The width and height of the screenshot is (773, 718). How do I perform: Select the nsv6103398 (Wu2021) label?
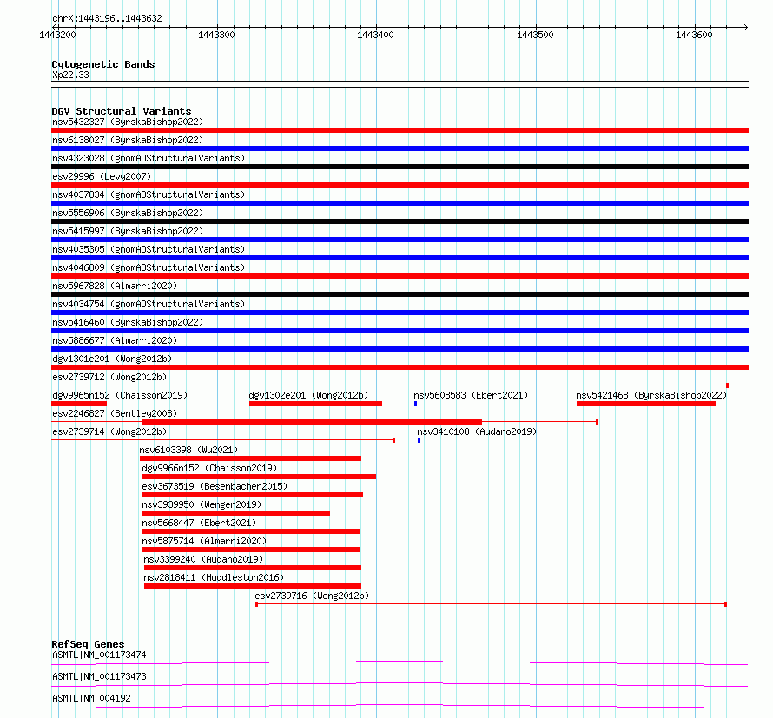[188, 450]
